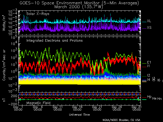Screen dimensions: 163x122
Task: Select the 'Solar X-Rays' panel label
Action: click(38, 14)
